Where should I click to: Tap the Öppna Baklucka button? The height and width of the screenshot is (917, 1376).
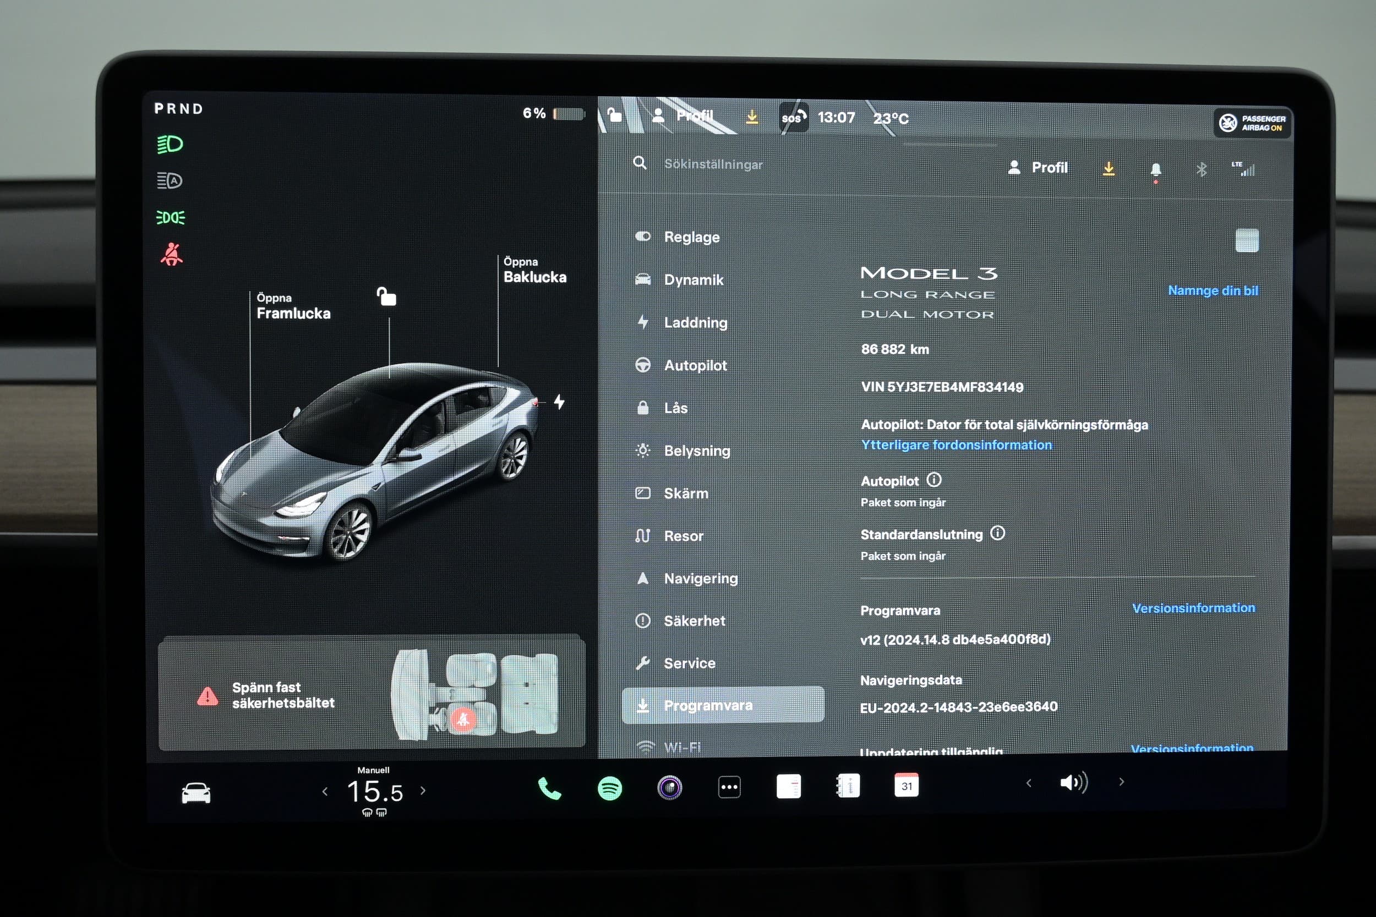(535, 271)
